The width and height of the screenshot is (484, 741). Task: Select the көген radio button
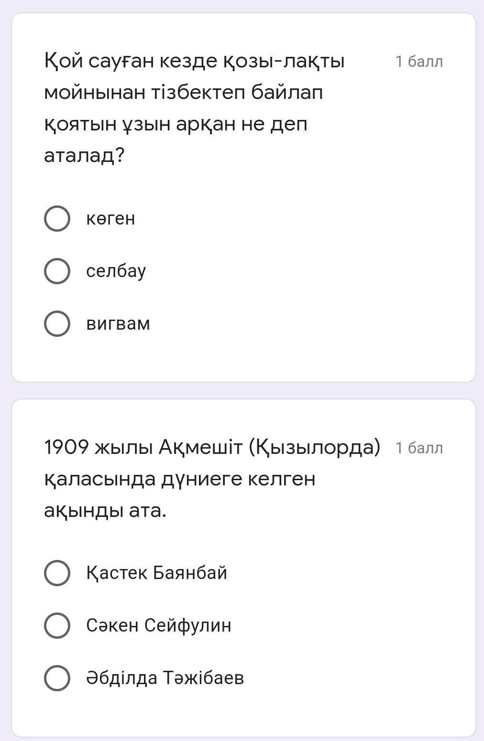[x=57, y=219]
